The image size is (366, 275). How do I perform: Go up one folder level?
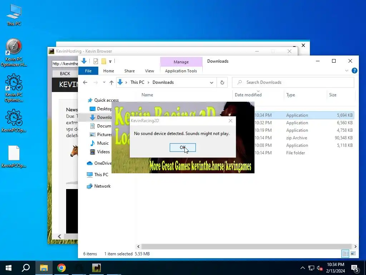pos(112,82)
